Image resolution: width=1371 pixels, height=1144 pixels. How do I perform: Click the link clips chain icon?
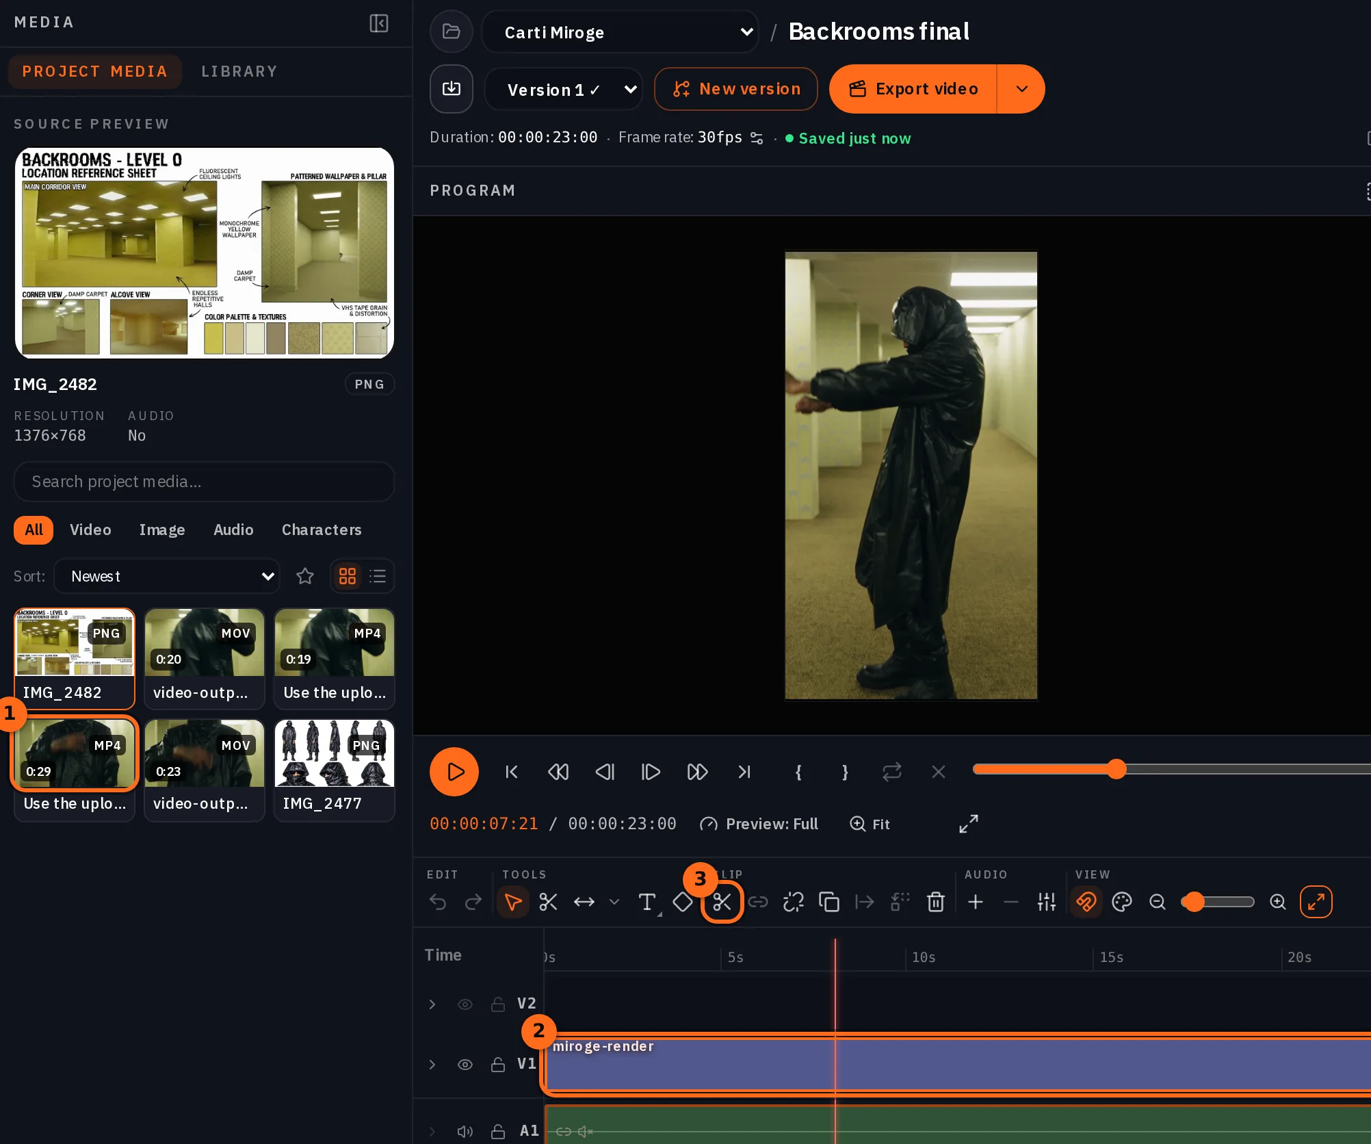pos(758,902)
